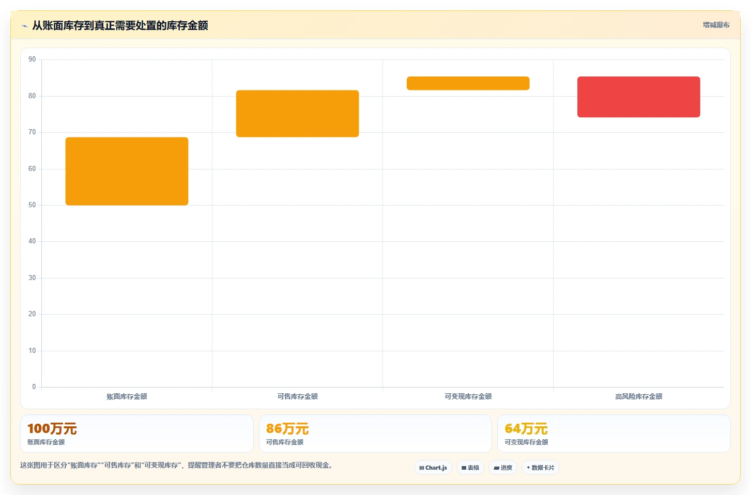751x495 pixels.
Task: Select the 数据卡片 tag pill
Action: [541, 468]
